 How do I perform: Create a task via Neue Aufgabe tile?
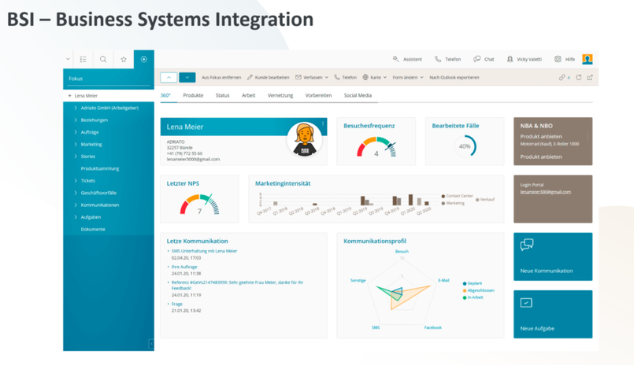553,314
